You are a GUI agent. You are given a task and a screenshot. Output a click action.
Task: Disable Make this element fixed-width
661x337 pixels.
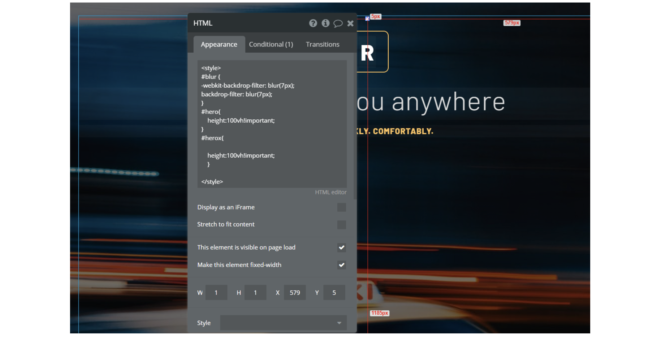341,265
